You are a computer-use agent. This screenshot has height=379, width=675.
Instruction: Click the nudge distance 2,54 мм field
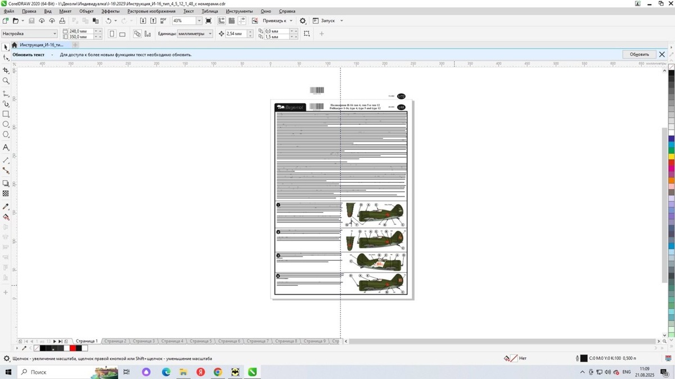point(236,34)
